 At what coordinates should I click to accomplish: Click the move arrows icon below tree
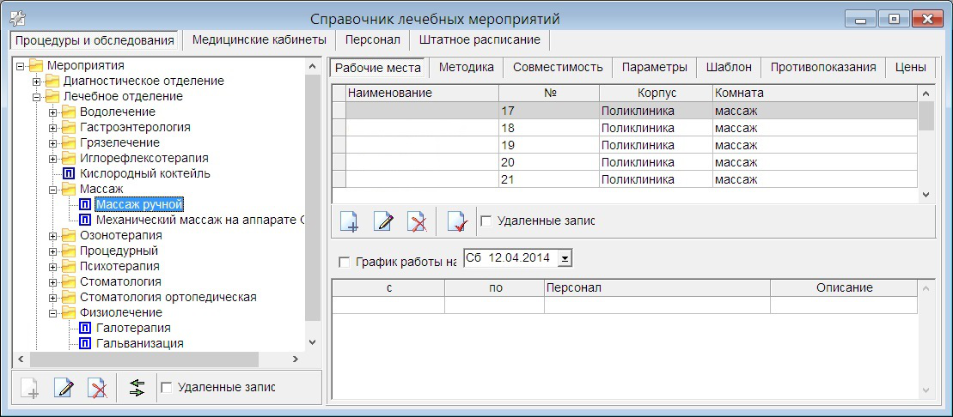coord(137,388)
